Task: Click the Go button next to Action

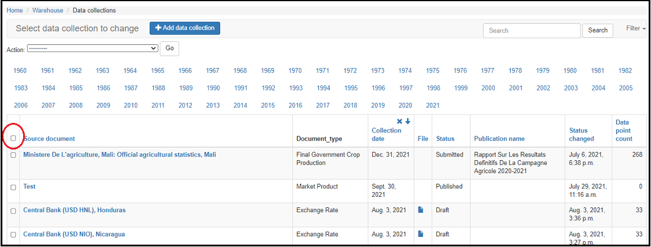Action: point(170,48)
